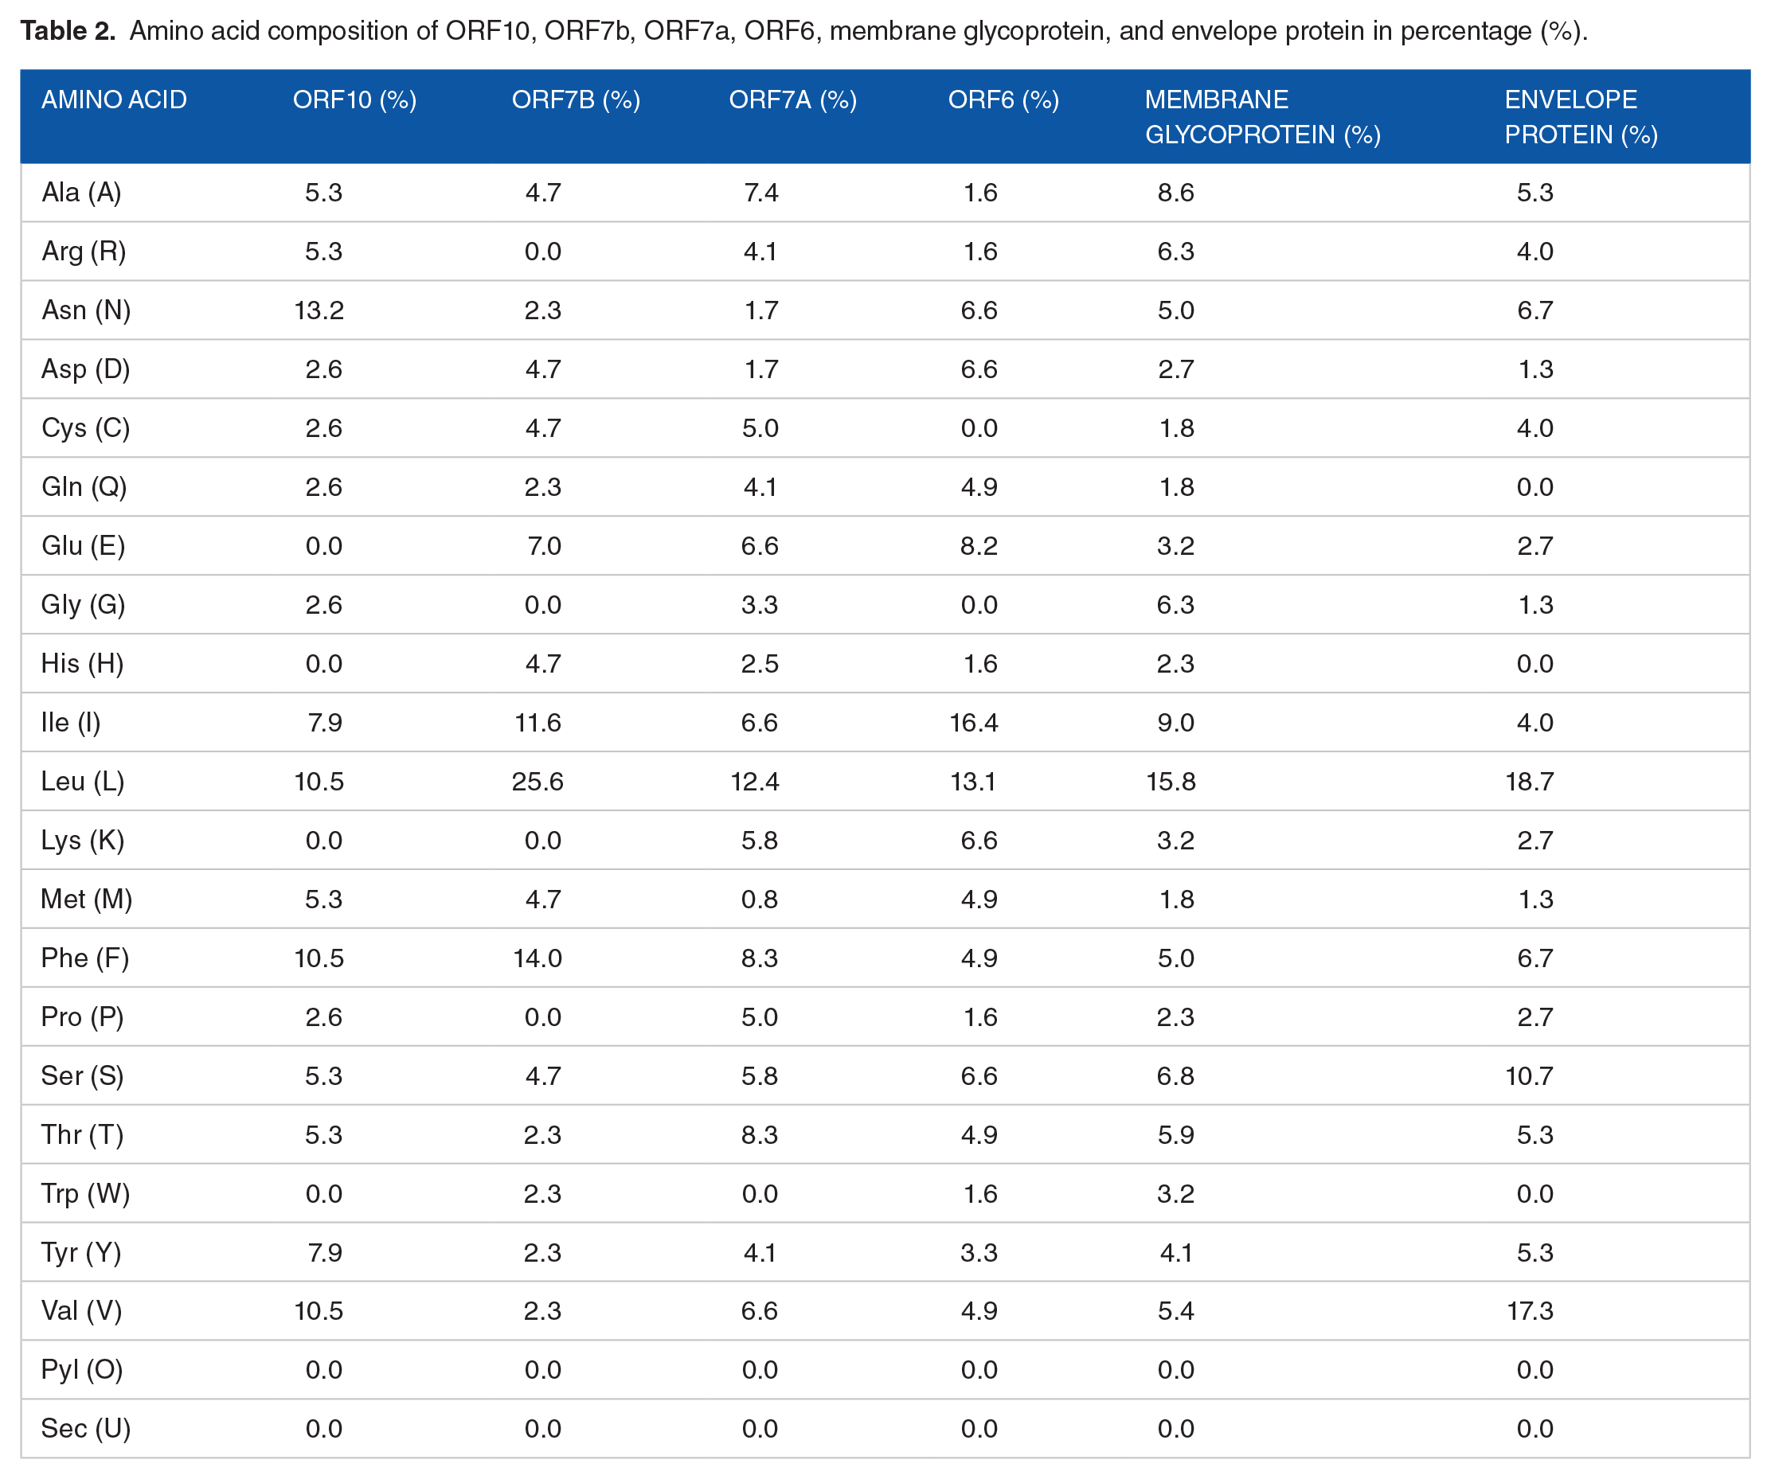Click the 13.2 value in Asn row
The image size is (1771, 1479).
pos(319,310)
